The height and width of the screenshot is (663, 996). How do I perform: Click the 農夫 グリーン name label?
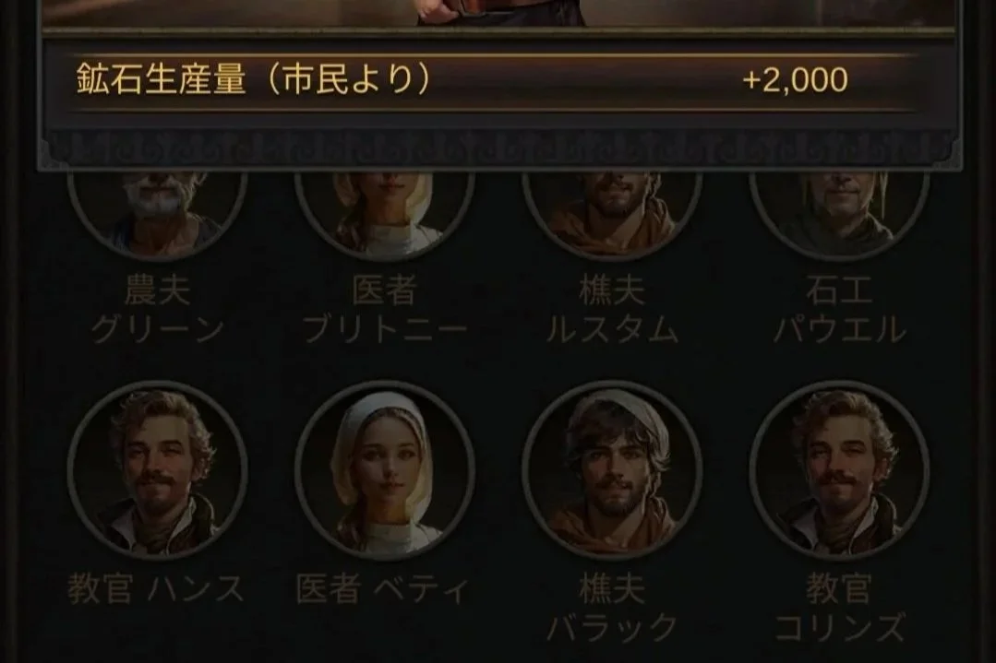[x=157, y=310]
